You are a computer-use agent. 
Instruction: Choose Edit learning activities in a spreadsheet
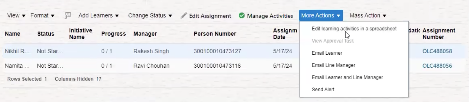(354, 29)
